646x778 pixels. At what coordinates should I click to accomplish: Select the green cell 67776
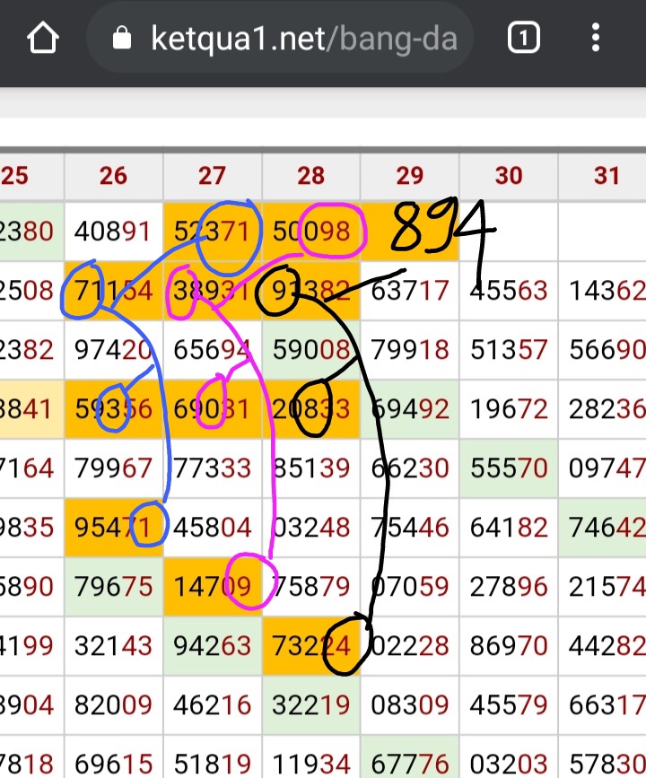coord(409,763)
